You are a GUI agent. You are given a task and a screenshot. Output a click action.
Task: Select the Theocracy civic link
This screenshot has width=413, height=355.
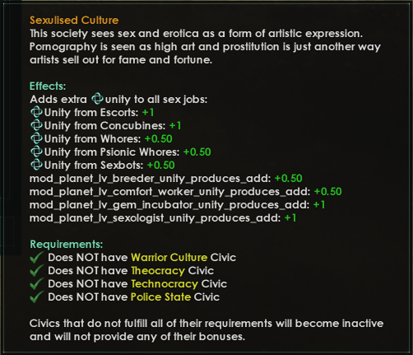coord(158,271)
